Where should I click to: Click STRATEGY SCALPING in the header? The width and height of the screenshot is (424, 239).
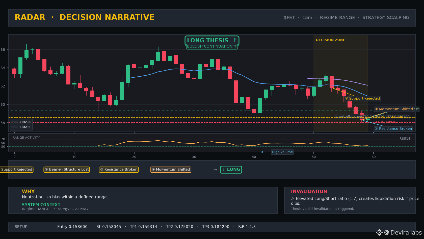pyautogui.click(x=386, y=18)
